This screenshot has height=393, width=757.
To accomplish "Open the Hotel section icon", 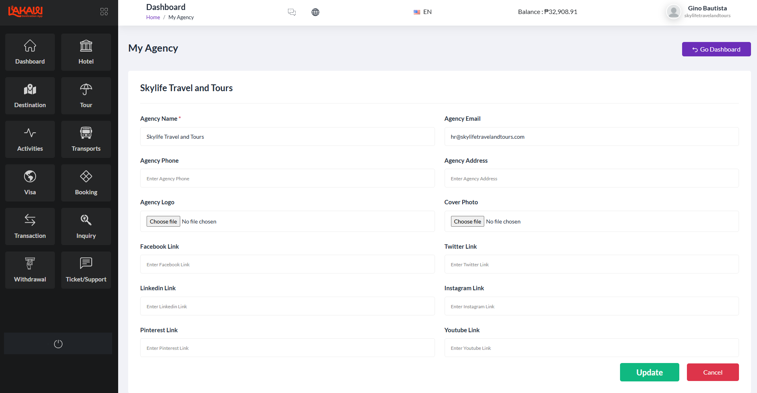I will 86,46.
